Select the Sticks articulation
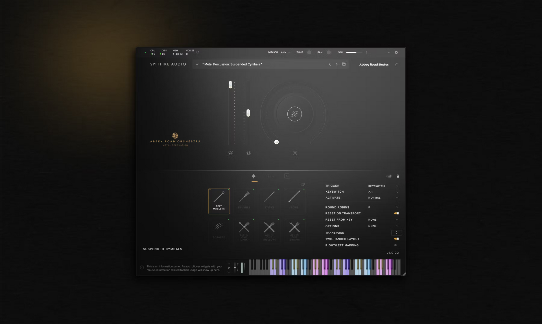Image resolution: width=542 pixels, height=324 pixels. tap(269, 201)
